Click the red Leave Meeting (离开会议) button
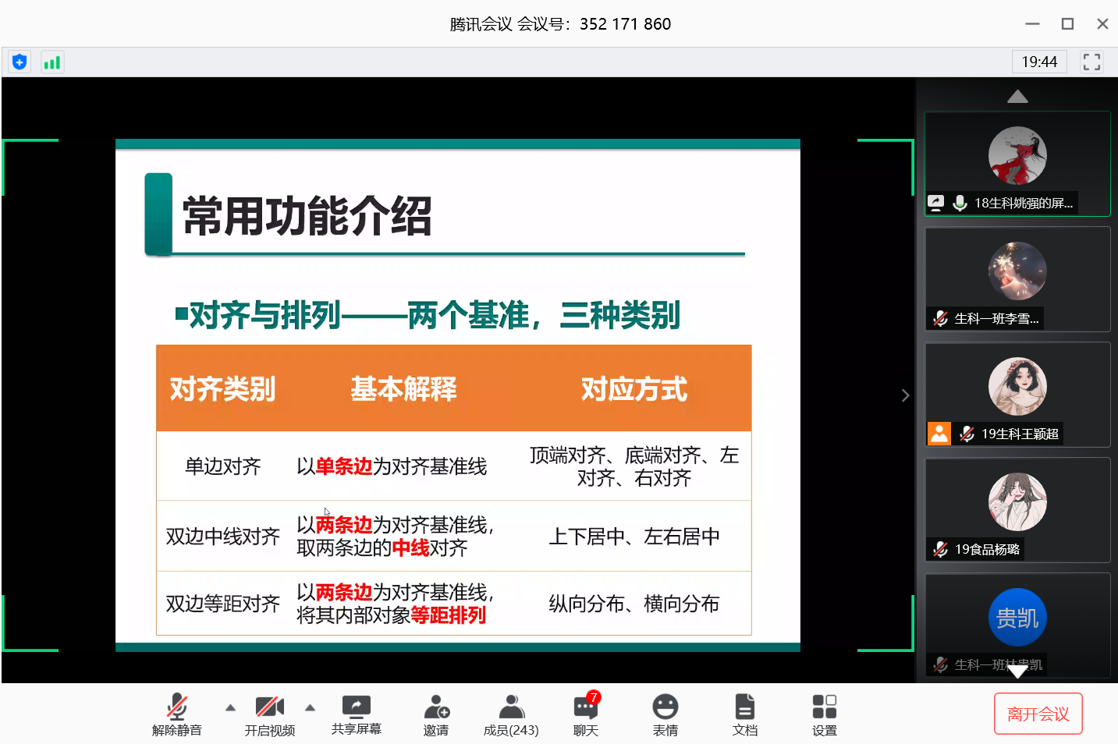 [x=1038, y=714]
